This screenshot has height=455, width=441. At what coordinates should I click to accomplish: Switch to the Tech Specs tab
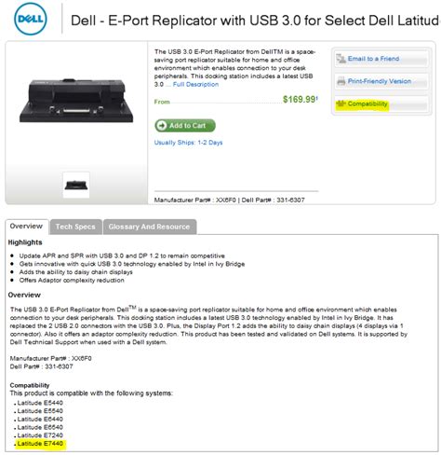pyautogui.click(x=75, y=227)
